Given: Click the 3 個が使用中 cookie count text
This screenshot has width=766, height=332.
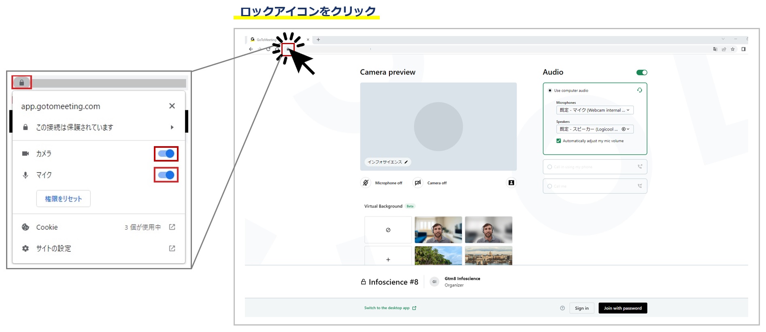Looking at the screenshot, I should 143,227.
